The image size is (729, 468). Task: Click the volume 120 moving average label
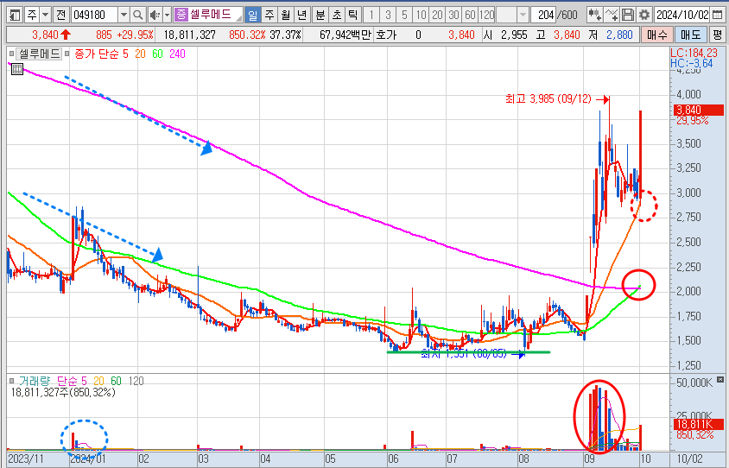pos(136,381)
